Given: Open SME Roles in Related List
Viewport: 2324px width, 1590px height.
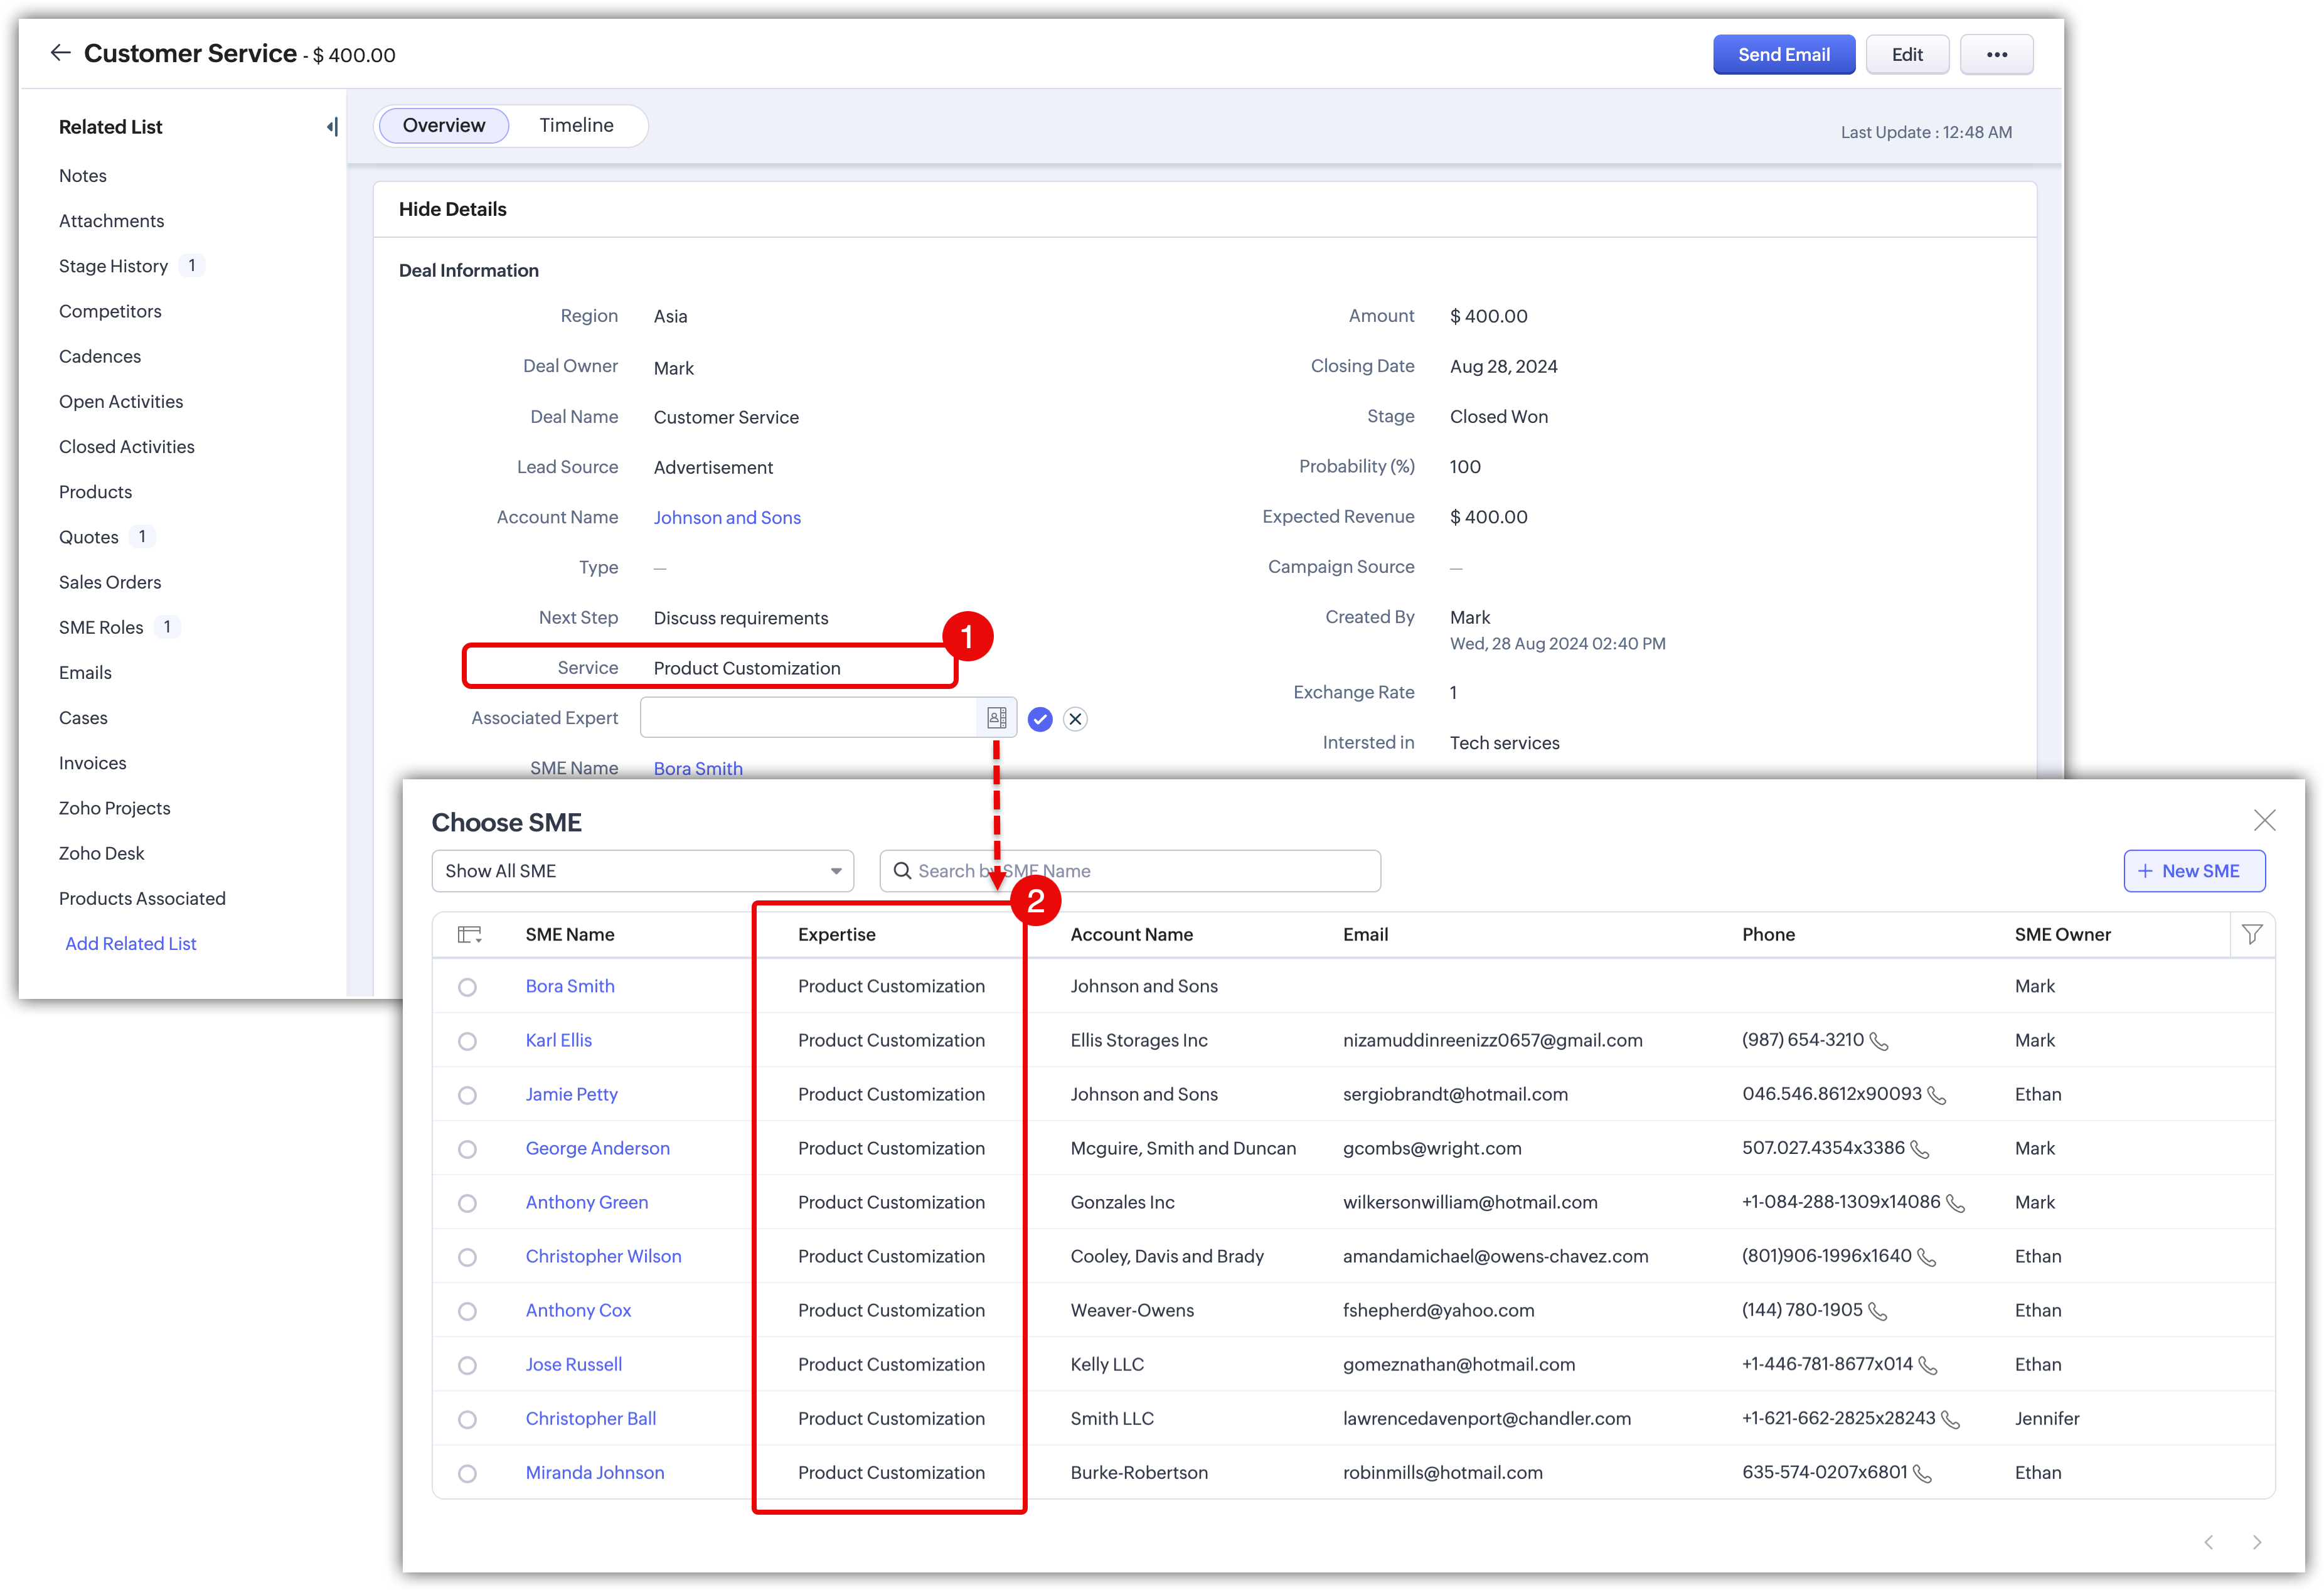Looking at the screenshot, I should point(101,627).
